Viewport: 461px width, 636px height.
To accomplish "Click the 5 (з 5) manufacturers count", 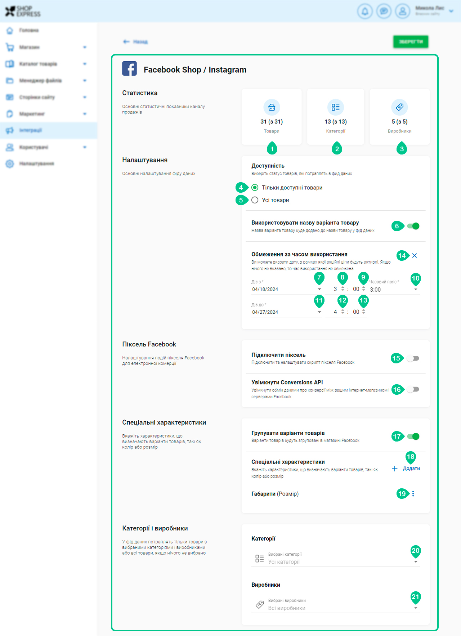I will tap(400, 122).
